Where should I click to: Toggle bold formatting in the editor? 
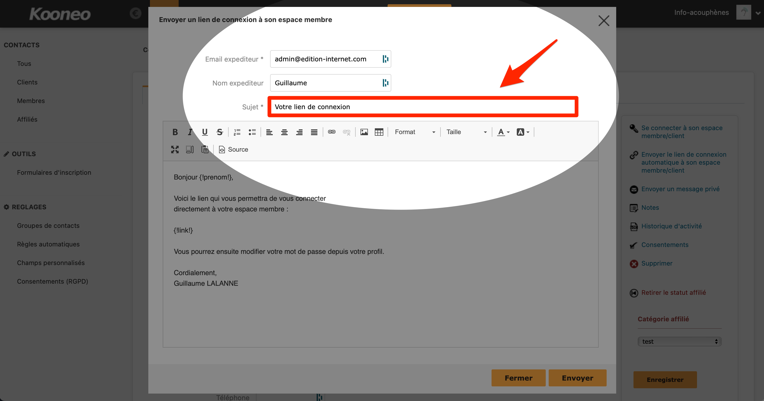pos(175,132)
